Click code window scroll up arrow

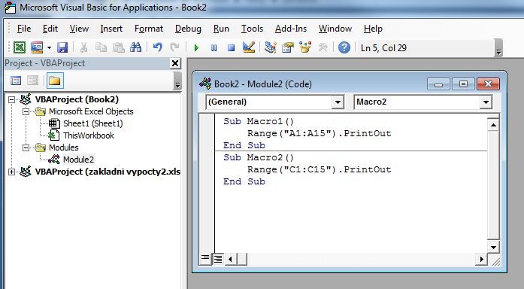click(x=493, y=125)
